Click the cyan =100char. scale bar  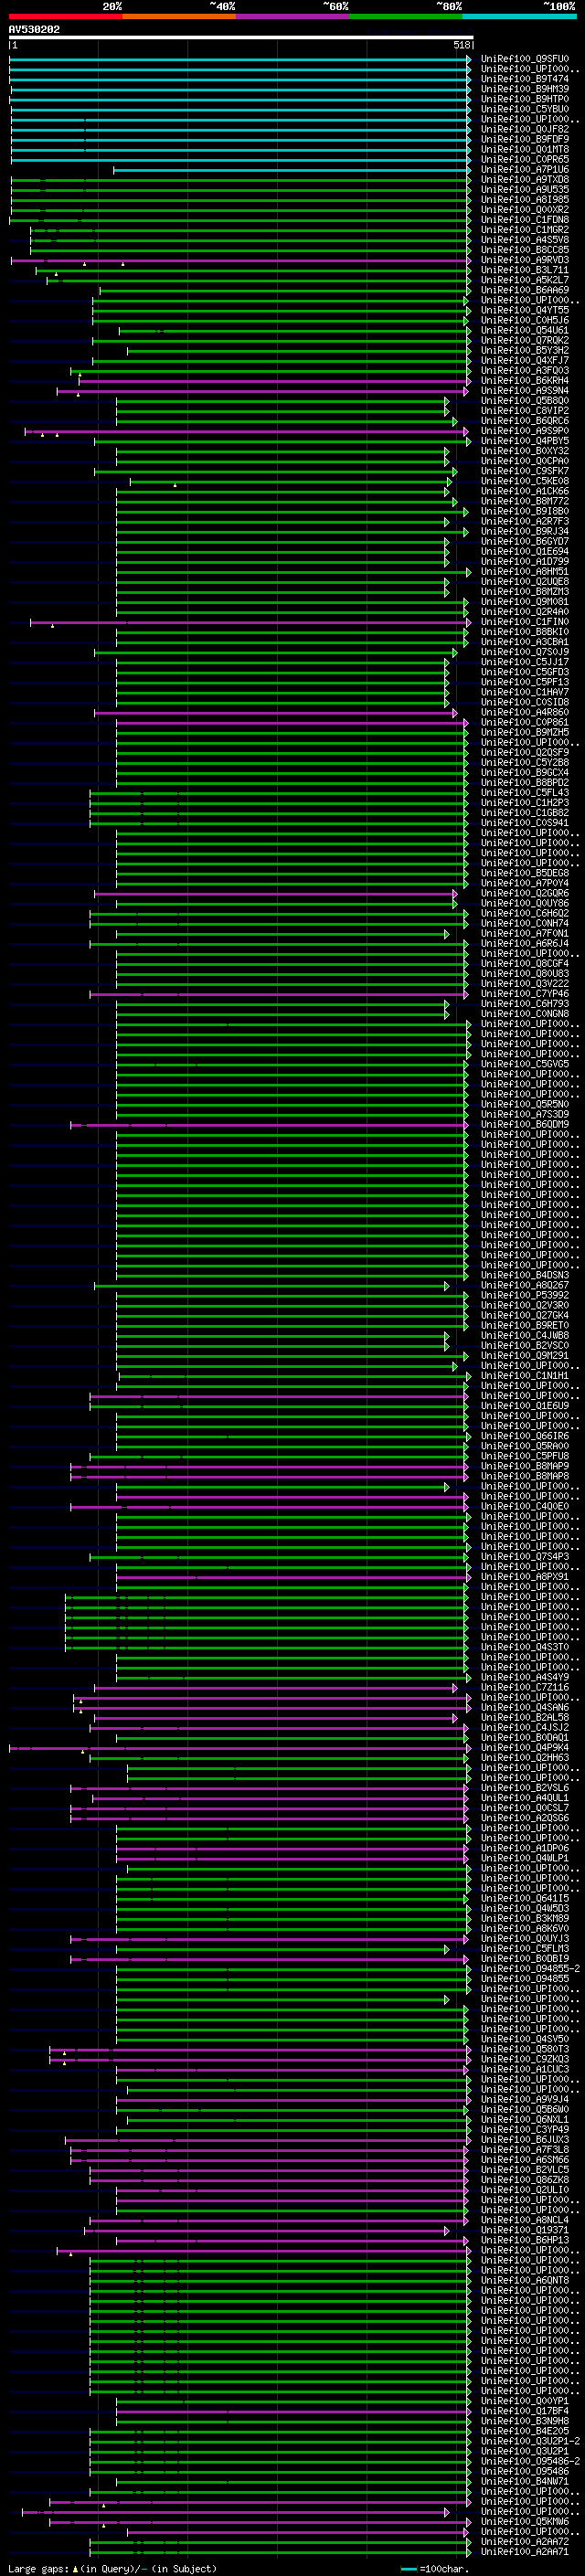(x=408, y=2569)
